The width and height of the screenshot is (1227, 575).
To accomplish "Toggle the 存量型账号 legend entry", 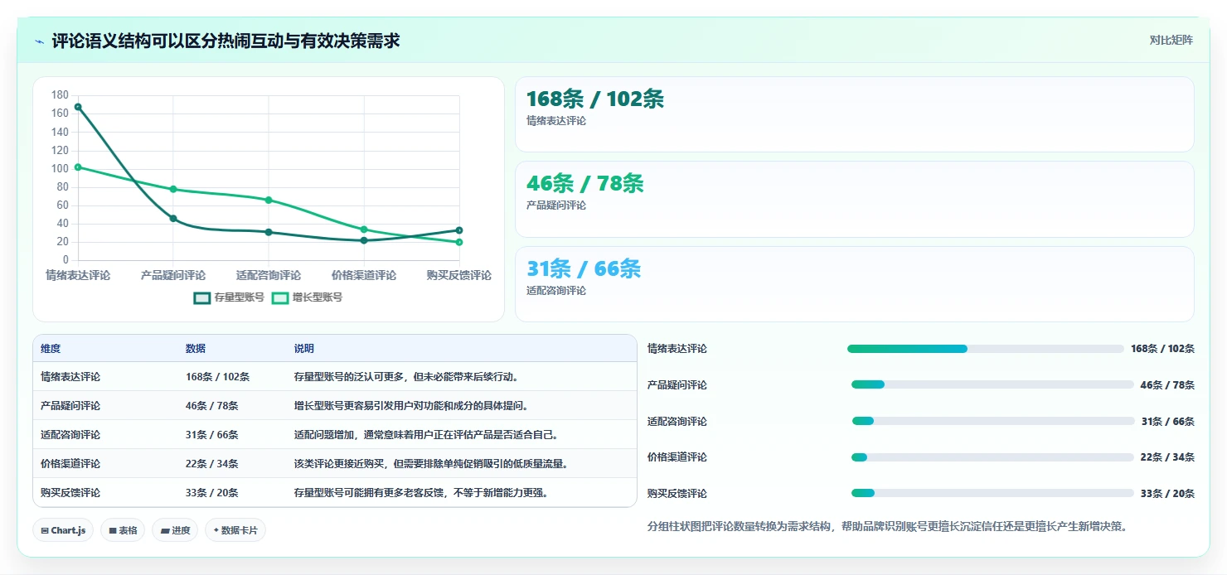I will (x=230, y=297).
